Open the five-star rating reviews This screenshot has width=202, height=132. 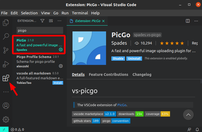pos(172,43)
